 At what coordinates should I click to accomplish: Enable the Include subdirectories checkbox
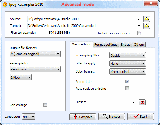point(139,33)
